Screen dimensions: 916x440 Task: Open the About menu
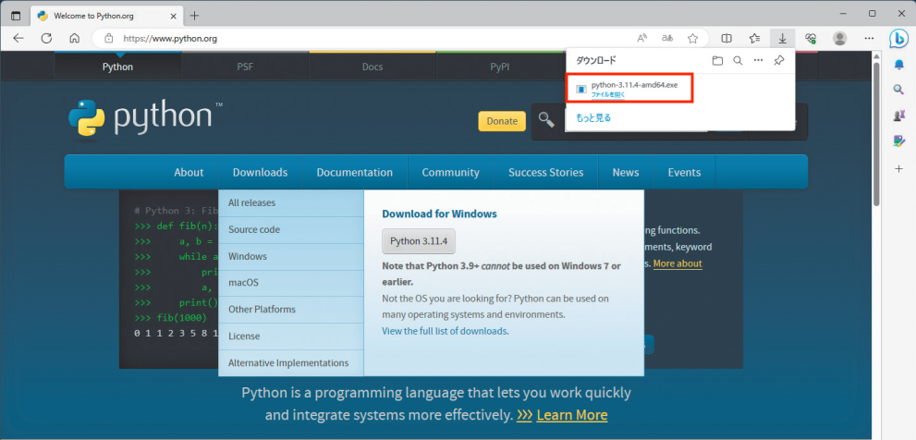point(189,172)
